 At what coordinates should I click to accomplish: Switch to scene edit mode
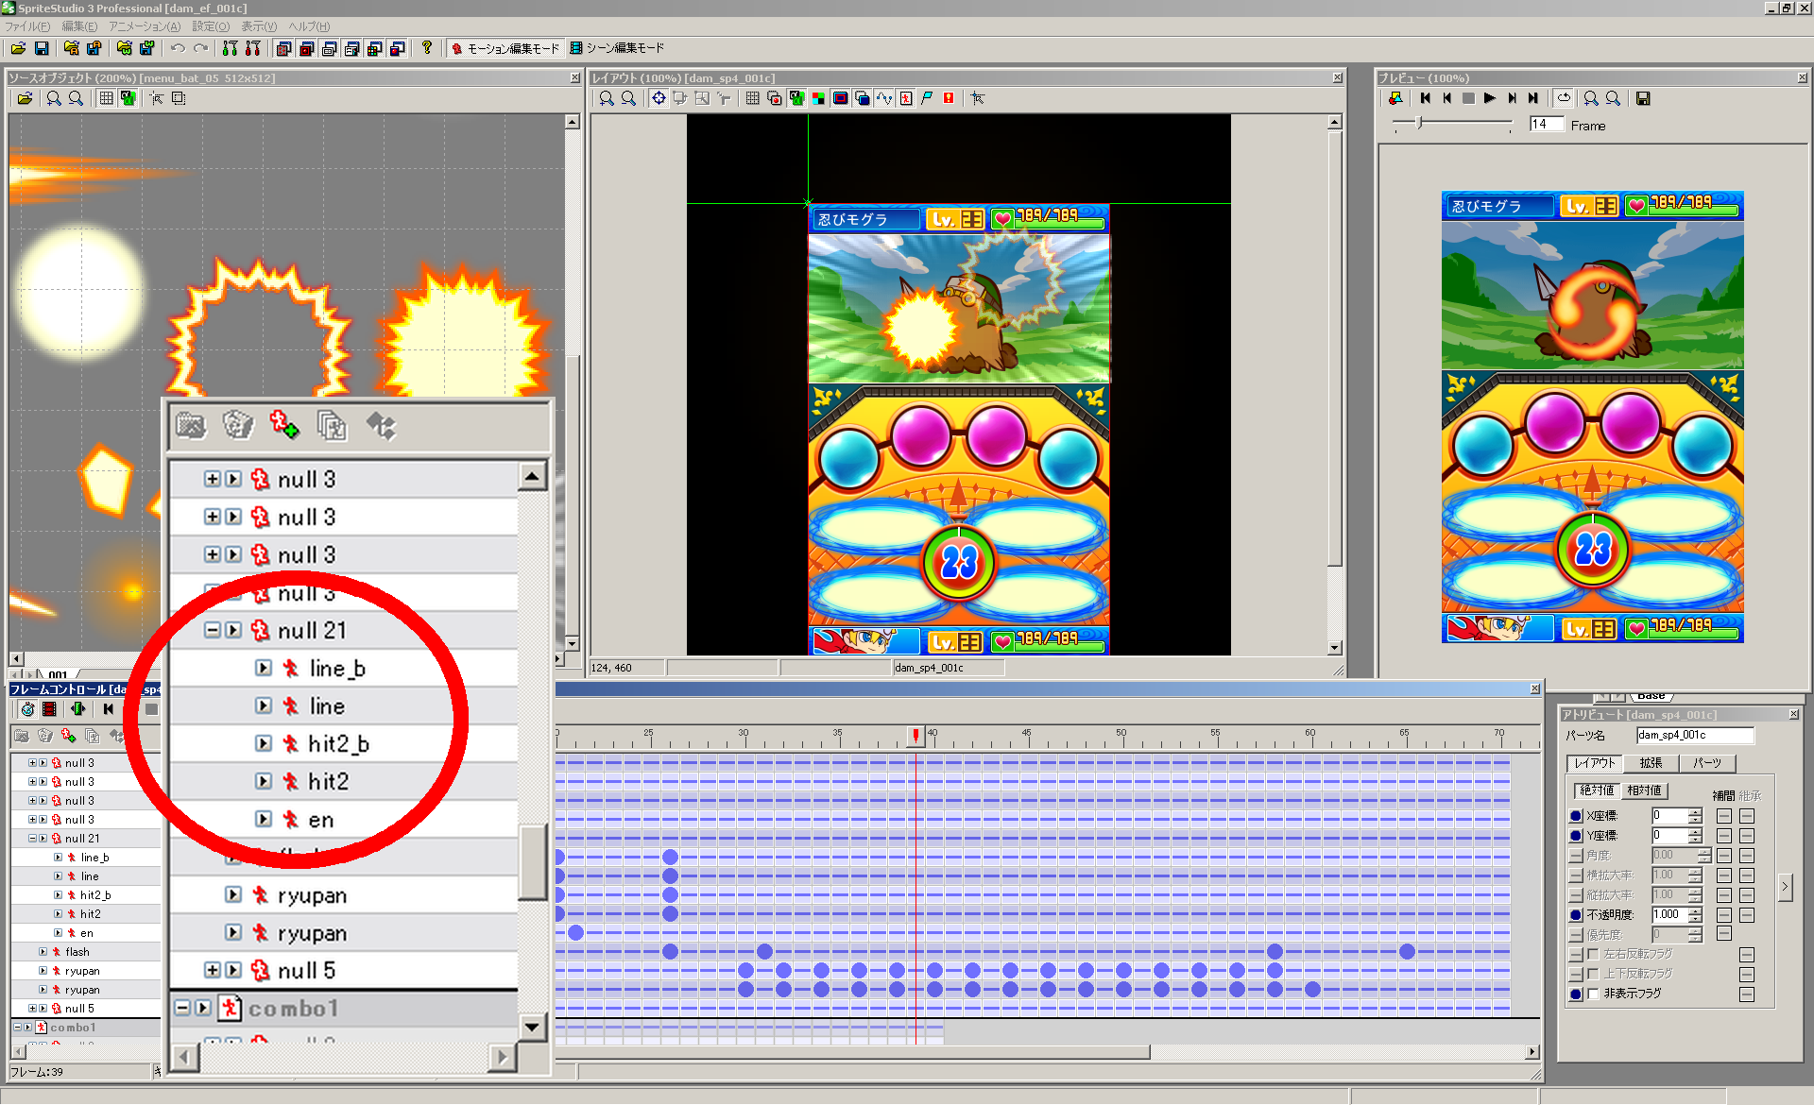pyautogui.click(x=617, y=48)
